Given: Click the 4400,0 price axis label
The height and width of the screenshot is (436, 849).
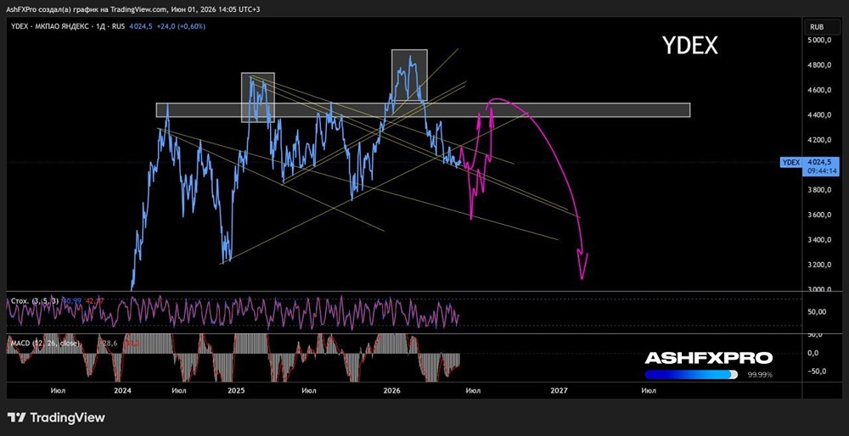Looking at the screenshot, I should 820,115.
